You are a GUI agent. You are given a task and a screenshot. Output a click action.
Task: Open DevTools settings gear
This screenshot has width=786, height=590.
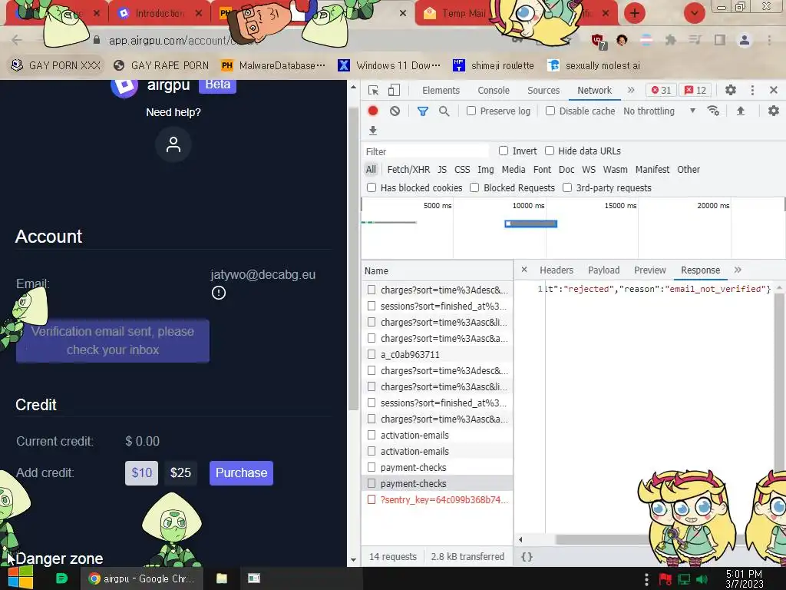tap(731, 90)
